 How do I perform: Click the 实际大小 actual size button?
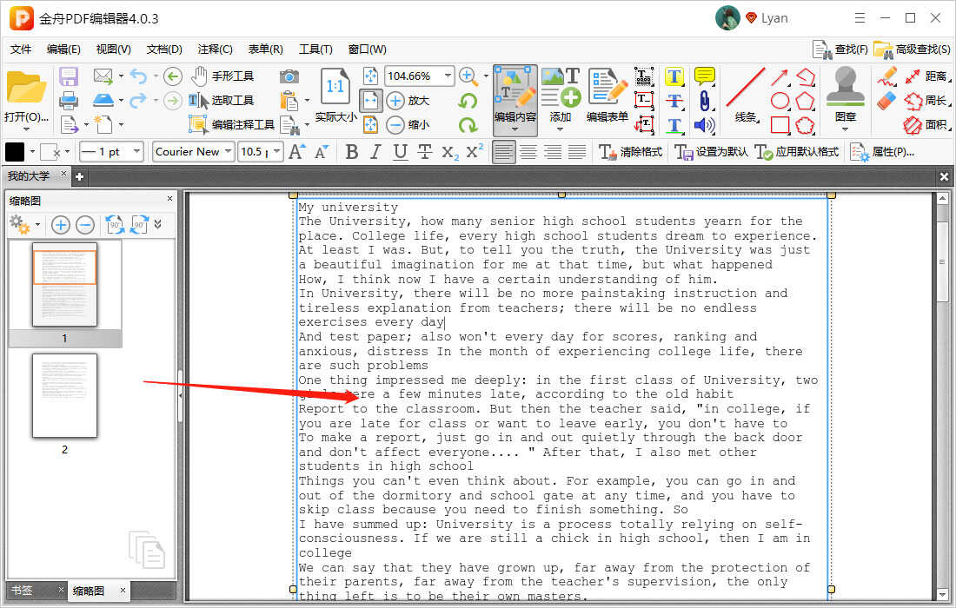point(335,96)
